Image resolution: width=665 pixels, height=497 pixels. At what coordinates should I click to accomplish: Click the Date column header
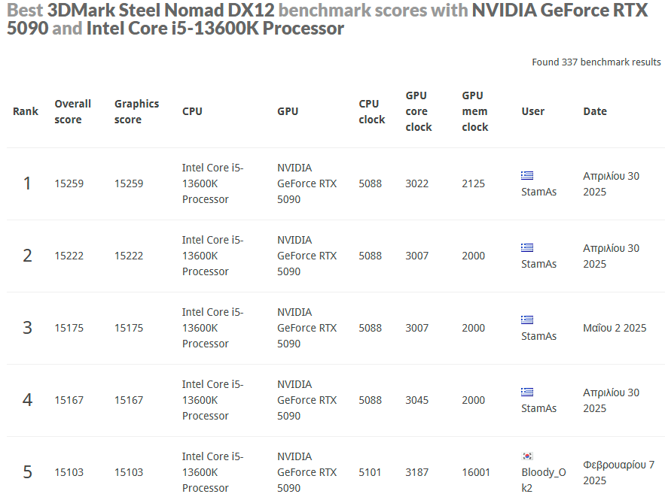595,111
